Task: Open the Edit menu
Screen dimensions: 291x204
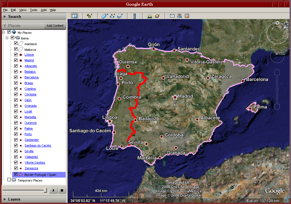Action: click(13, 10)
